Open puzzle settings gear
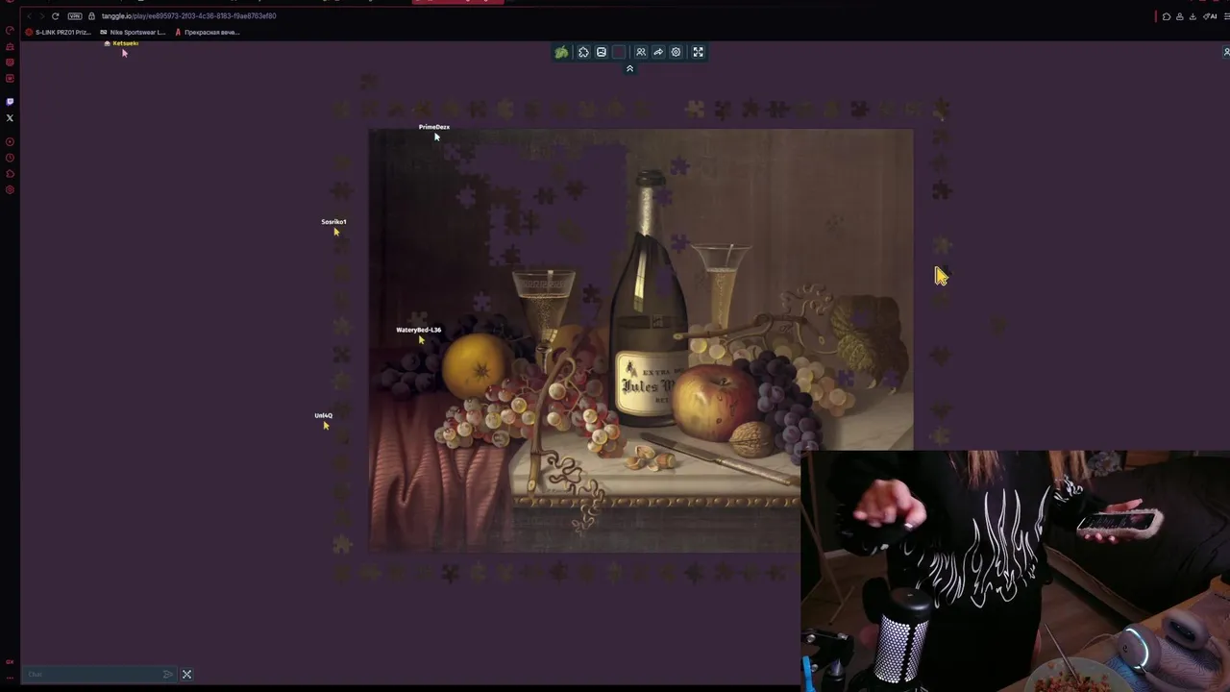1230x692 pixels. 676,52
